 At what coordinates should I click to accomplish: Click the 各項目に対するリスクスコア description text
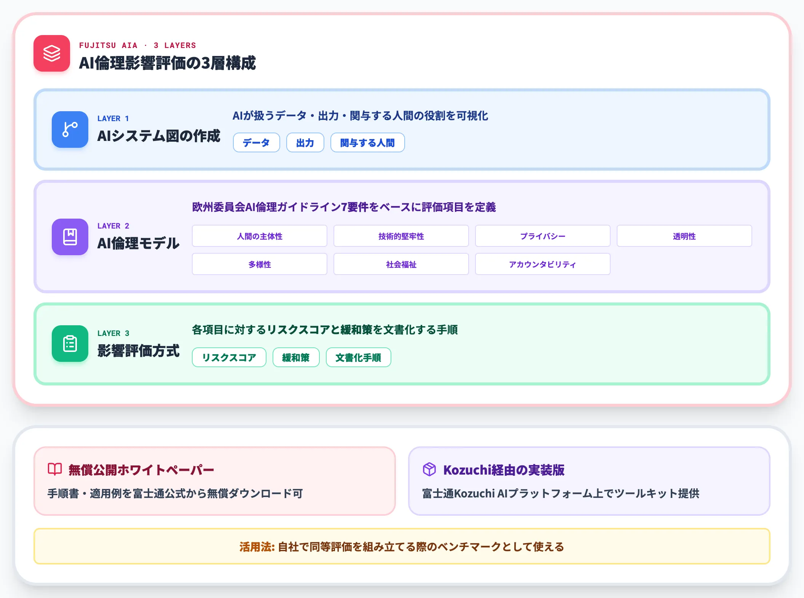coord(325,330)
